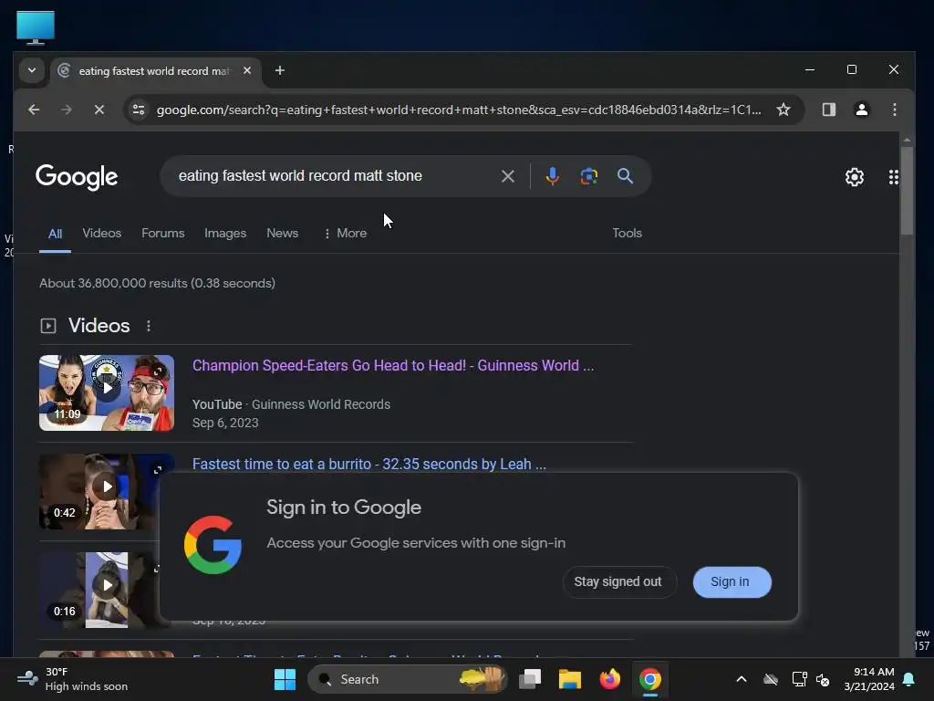Play the 0:16 video thumbnail
This screenshot has height=701, width=934.
coord(99,591)
